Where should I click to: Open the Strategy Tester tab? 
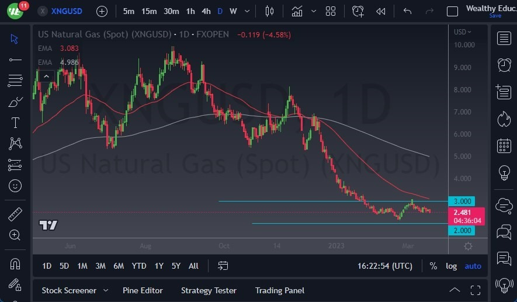[209, 290]
